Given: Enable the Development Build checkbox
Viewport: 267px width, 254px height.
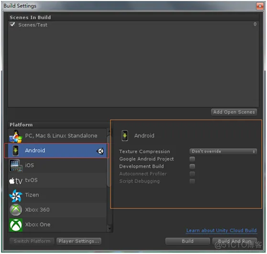Looking at the screenshot, I should (x=192, y=166).
